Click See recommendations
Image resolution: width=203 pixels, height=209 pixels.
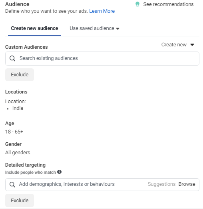tap(168, 4)
